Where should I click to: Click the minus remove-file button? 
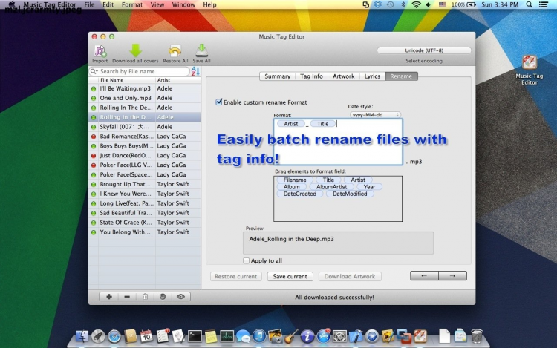tap(127, 297)
